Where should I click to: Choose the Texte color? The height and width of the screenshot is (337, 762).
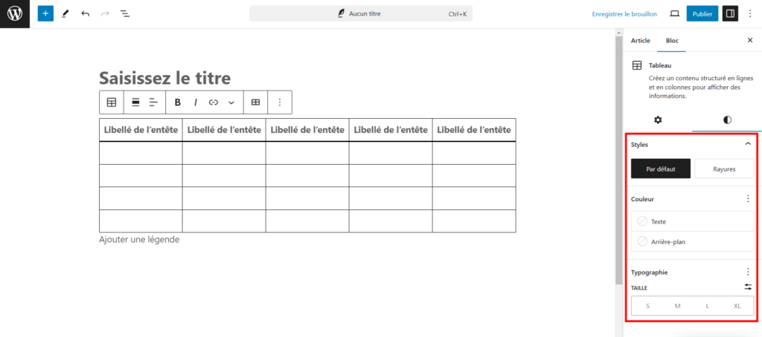pos(693,221)
